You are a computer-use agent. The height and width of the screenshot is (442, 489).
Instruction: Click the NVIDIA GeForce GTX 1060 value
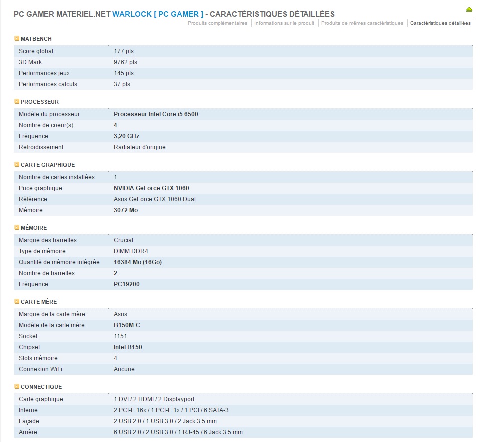(151, 188)
